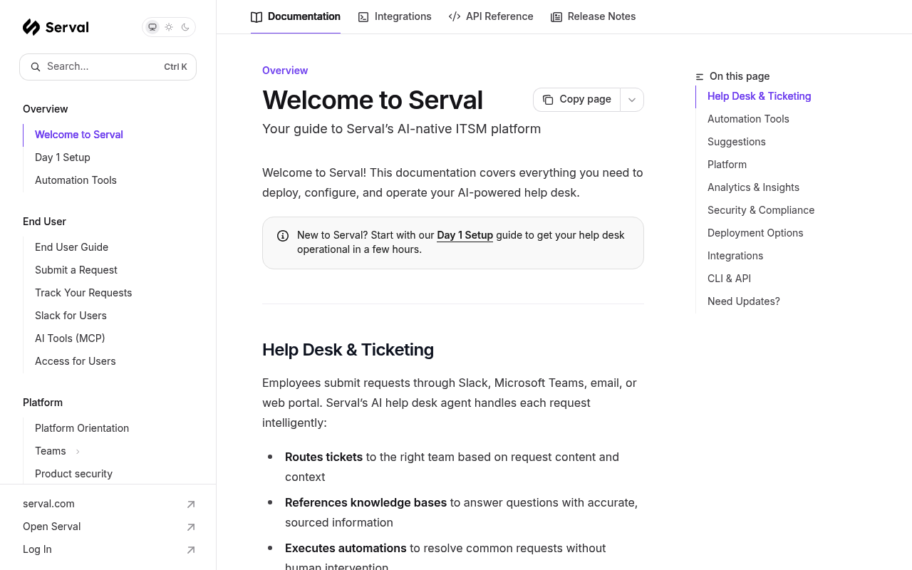Viewport: 912px width, 570px height.
Task: Expand the Teams sidebar chevron
Action: pos(78,451)
